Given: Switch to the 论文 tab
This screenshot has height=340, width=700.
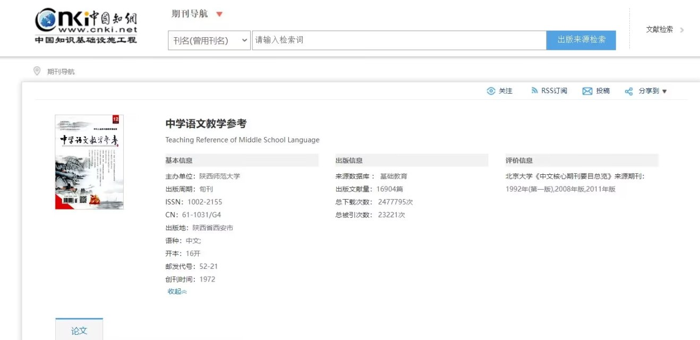Looking at the screenshot, I should click(x=79, y=330).
